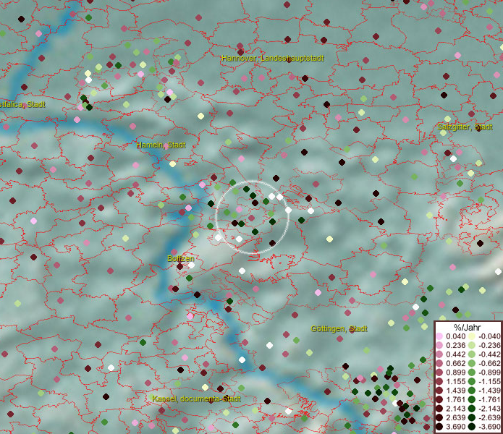This screenshot has height=434, width=503.
Task: Click legend value text -3.690
Action: click(x=489, y=427)
